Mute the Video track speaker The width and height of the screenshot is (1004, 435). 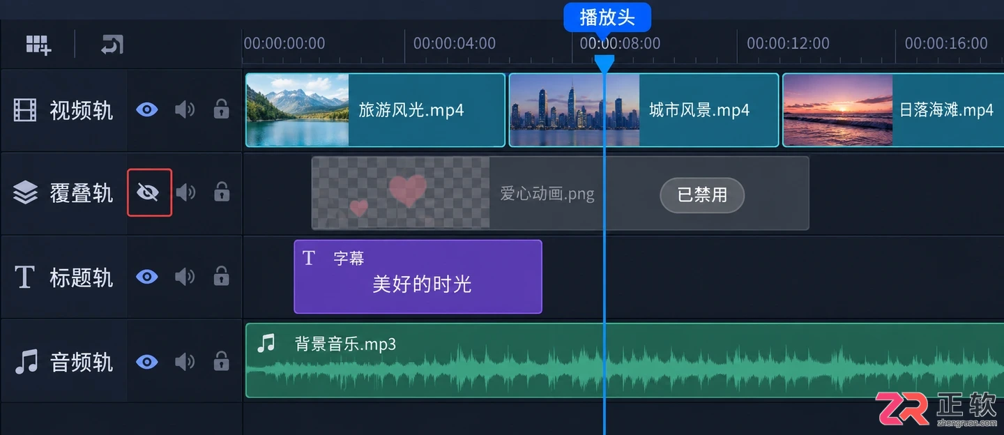pos(185,109)
